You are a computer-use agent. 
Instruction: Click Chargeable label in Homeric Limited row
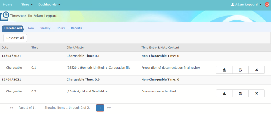coord(14,68)
